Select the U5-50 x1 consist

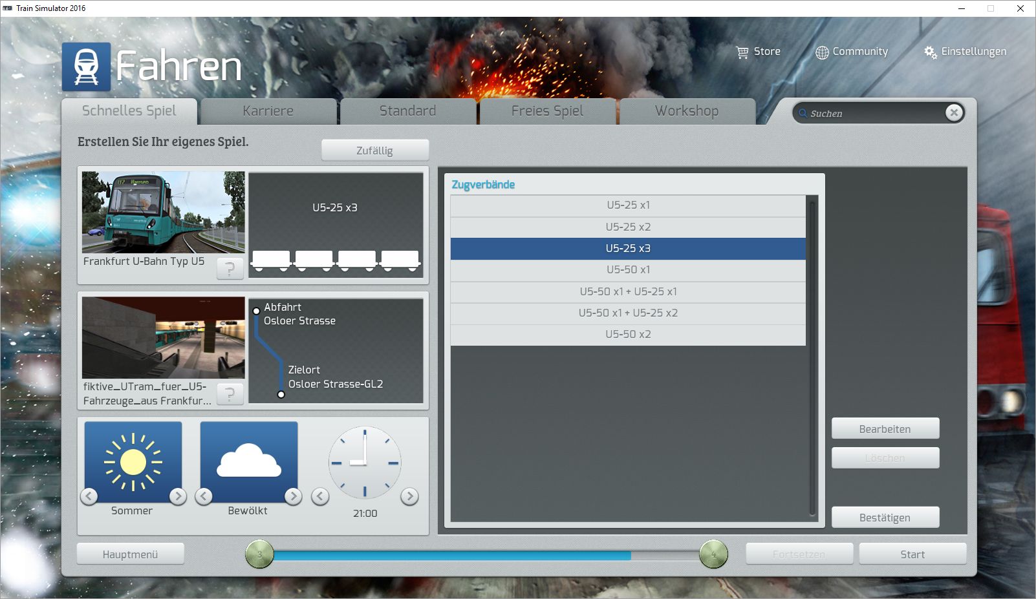point(628,270)
